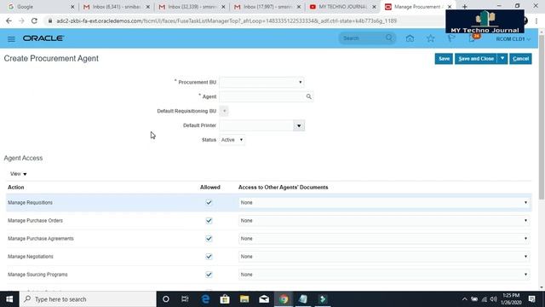545x307 pixels.
Task: Click the search magnifier in Oracle header
Action: (389, 38)
